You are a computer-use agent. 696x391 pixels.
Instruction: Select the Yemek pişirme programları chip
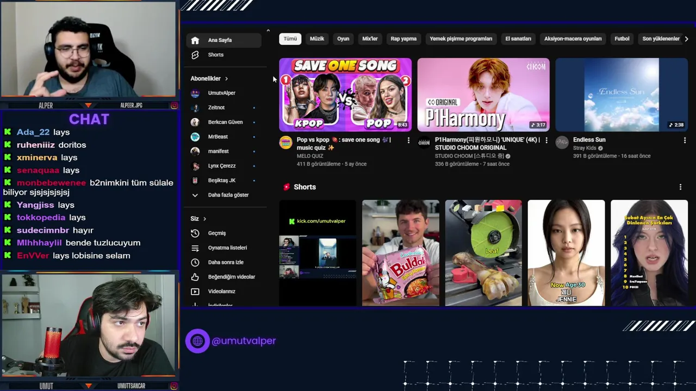pyautogui.click(x=461, y=39)
